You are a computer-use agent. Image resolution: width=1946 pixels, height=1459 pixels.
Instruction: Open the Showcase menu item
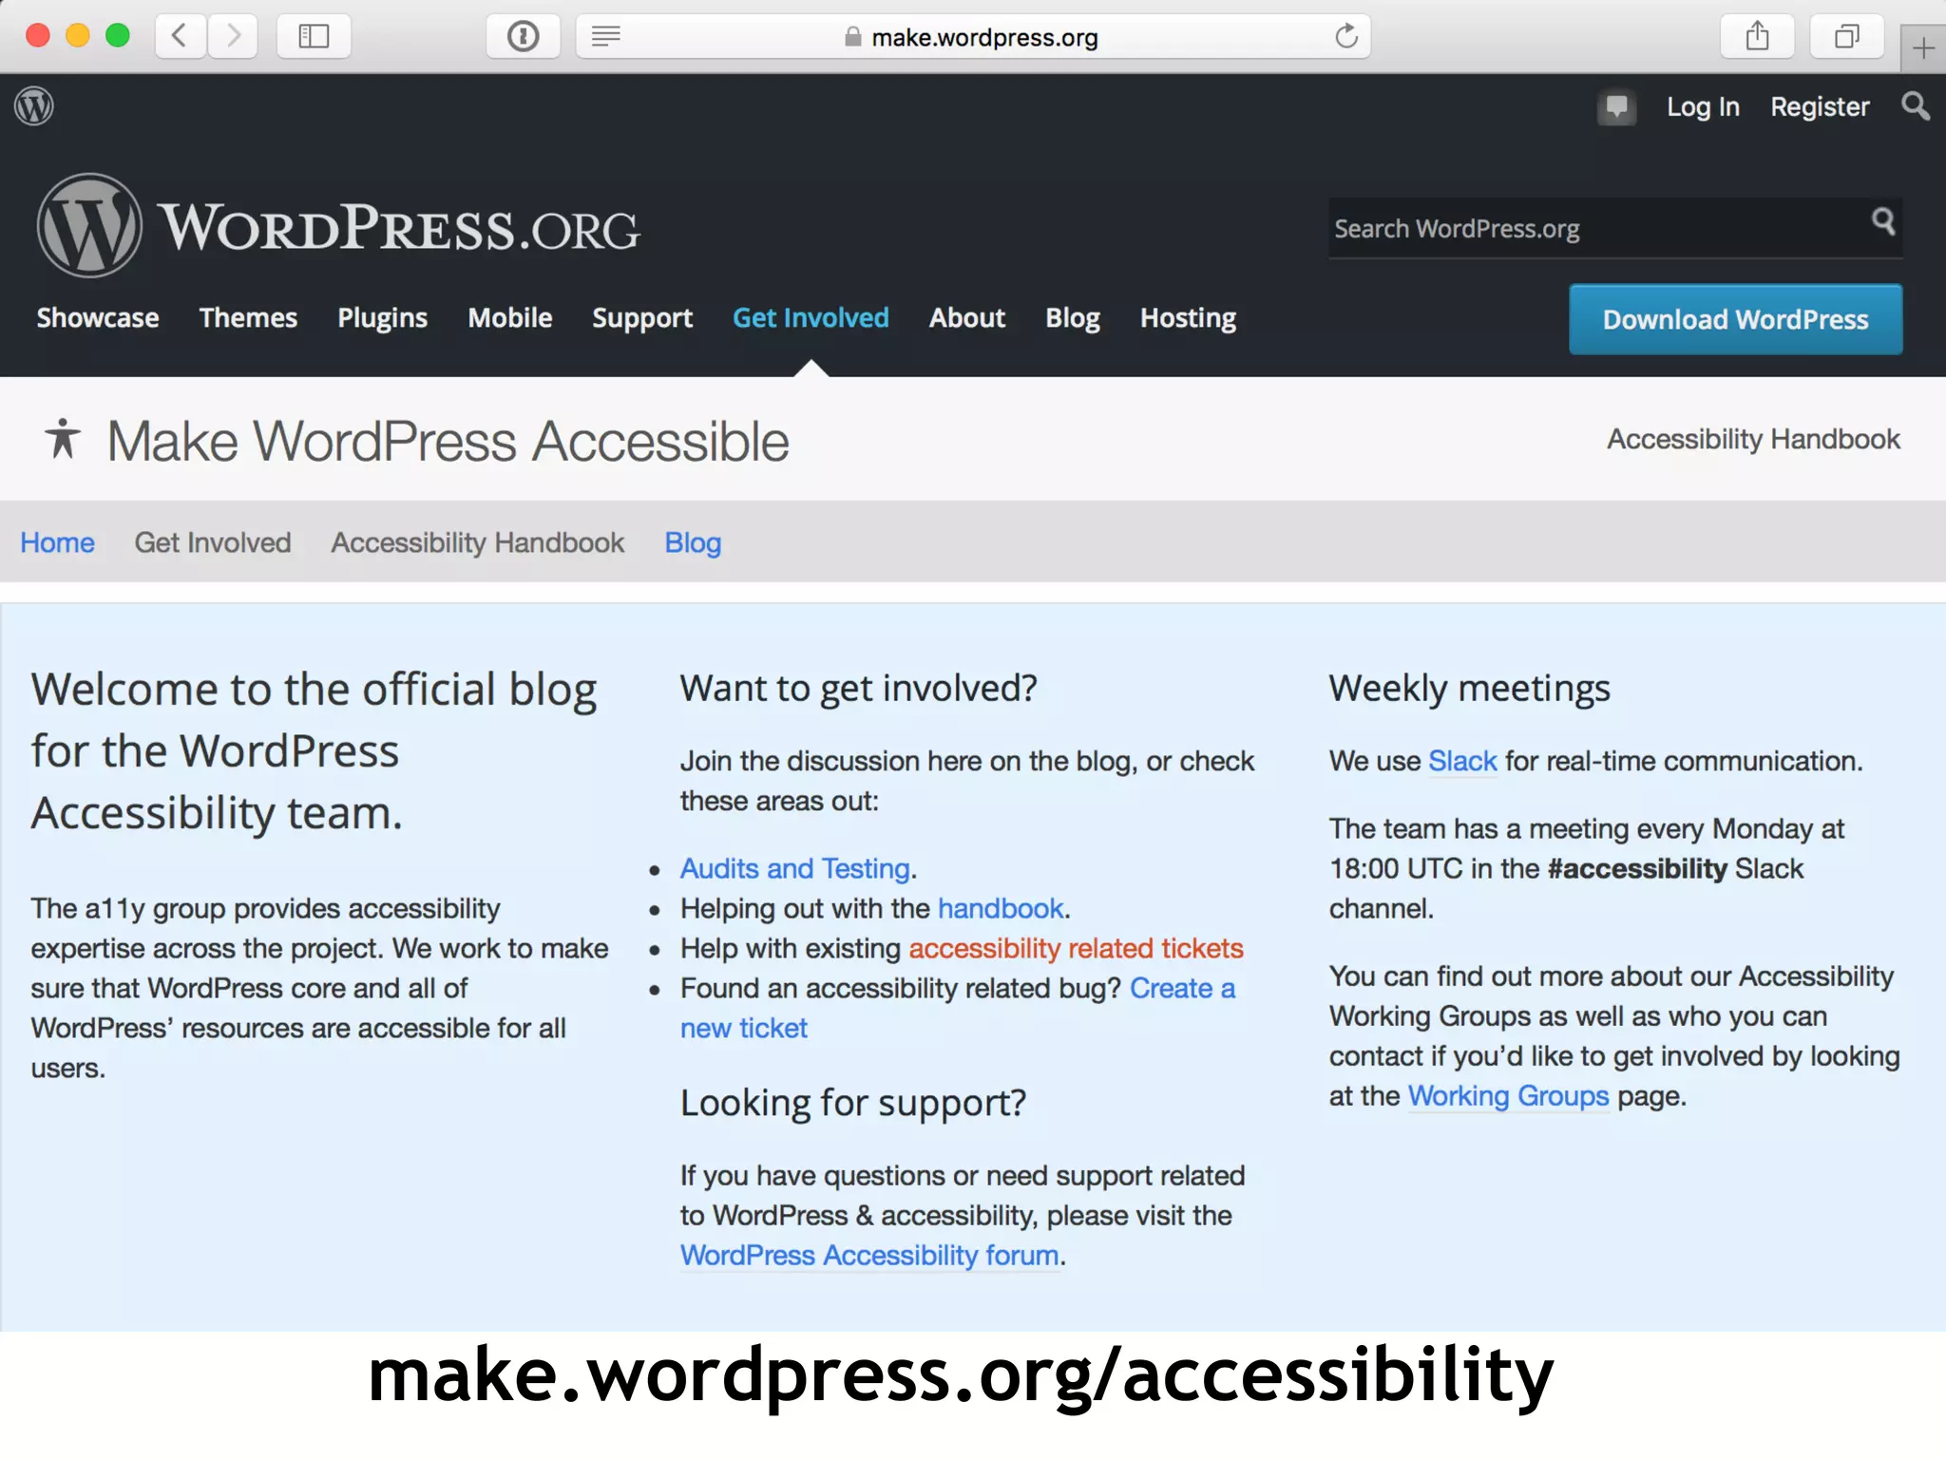click(x=98, y=317)
